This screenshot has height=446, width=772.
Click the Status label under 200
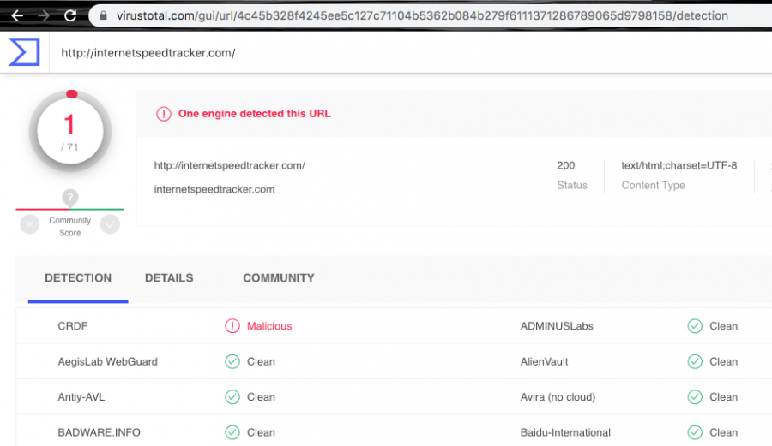coord(572,185)
